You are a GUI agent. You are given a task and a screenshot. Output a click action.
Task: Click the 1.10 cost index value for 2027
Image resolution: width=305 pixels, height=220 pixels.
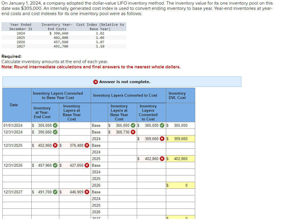(x=100, y=46)
